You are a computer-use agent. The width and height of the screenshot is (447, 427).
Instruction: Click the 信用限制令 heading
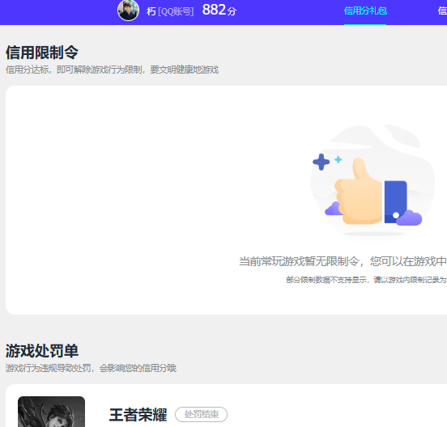[42, 53]
